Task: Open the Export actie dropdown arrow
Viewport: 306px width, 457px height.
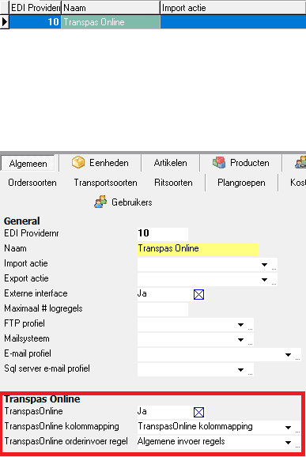Action: (x=264, y=280)
